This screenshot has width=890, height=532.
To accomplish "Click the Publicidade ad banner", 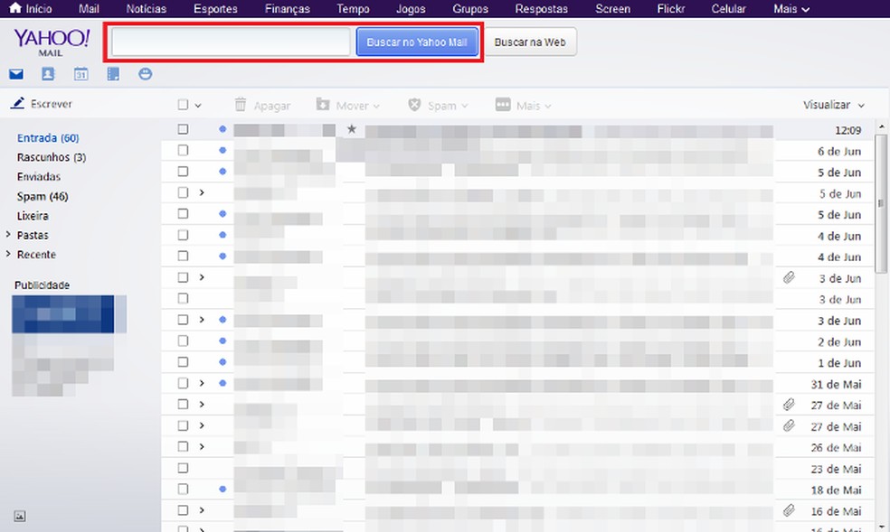I will point(69,345).
